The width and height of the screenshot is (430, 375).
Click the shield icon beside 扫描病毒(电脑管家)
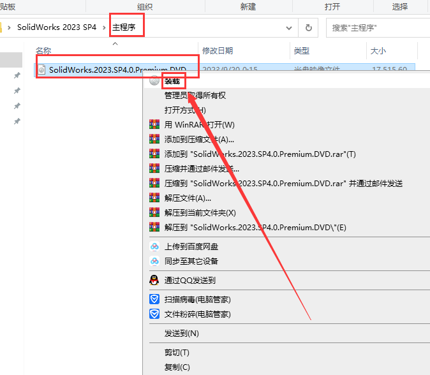[x=154, y=299]
